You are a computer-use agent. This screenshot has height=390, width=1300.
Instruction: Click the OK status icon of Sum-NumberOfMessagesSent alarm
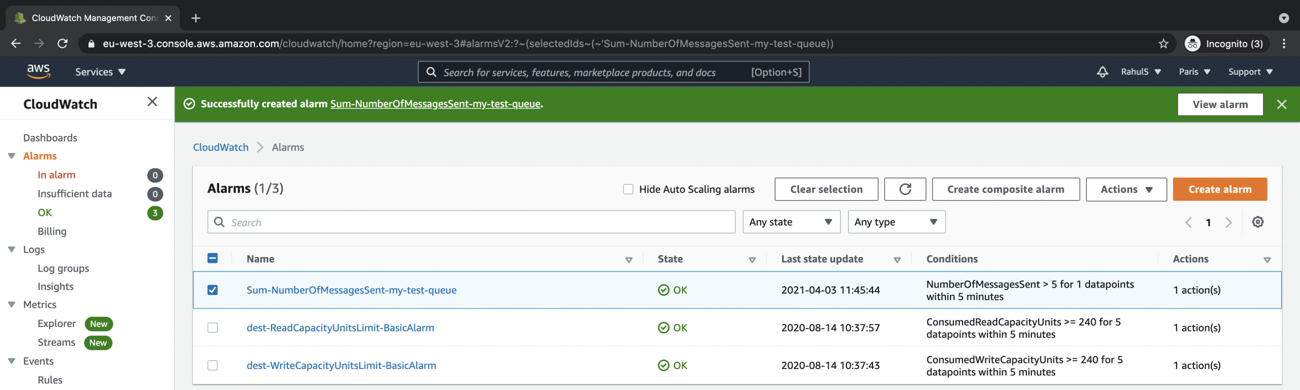[663, 289]
